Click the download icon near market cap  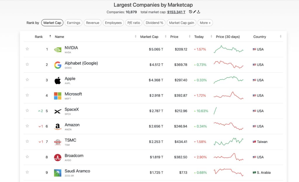(199, 12)
